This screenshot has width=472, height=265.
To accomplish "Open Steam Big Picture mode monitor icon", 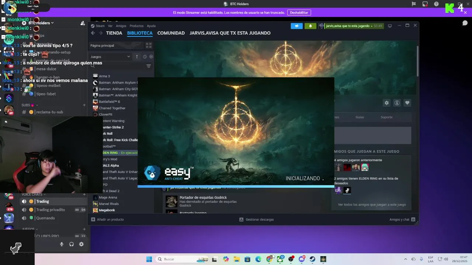I will click(x=390, y=26).
